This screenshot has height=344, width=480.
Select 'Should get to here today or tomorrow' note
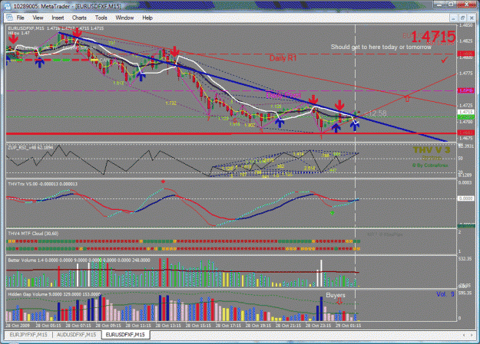[x=381, y=47]
